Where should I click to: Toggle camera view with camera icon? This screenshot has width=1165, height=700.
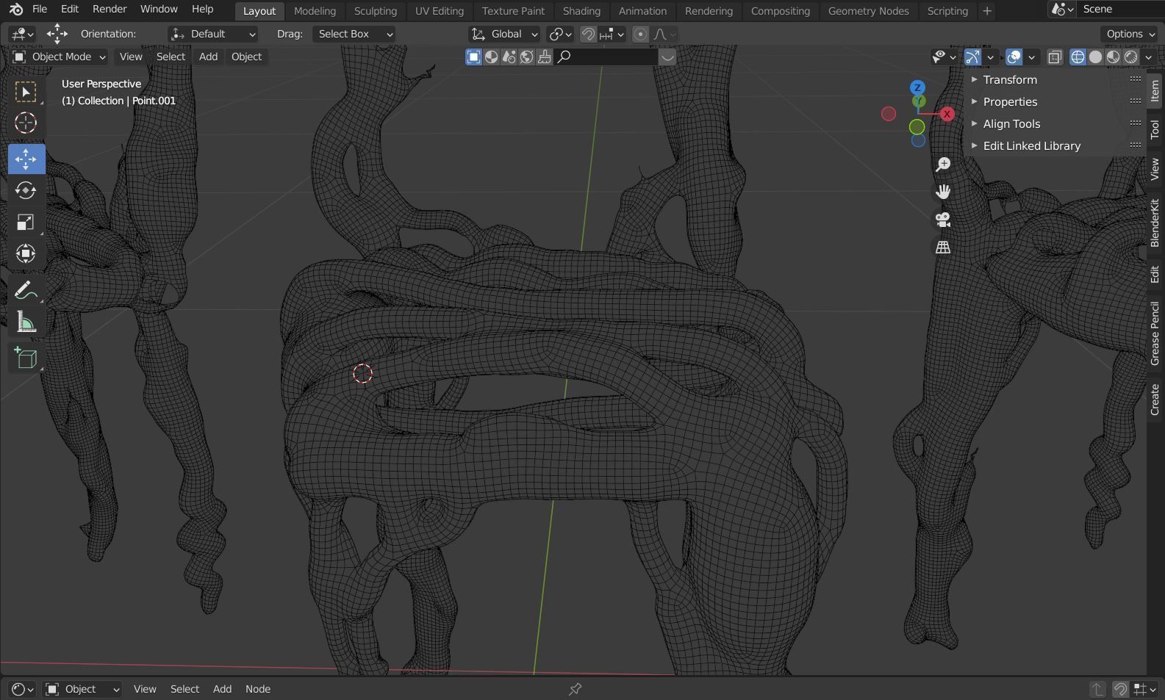click(942, 219)
